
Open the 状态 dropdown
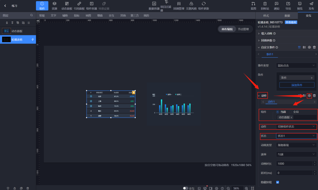click(x=296, y=136)
